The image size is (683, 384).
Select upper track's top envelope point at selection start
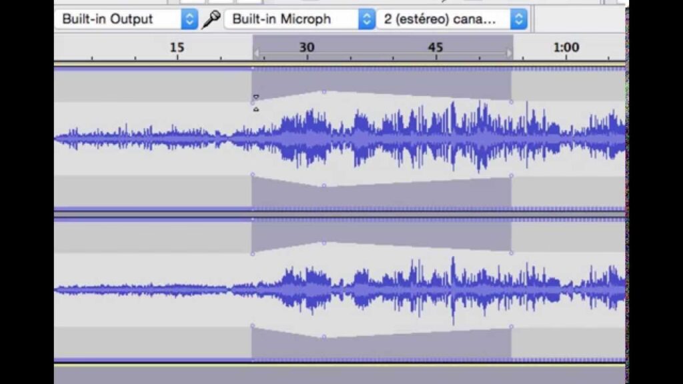tap(253, 103)
